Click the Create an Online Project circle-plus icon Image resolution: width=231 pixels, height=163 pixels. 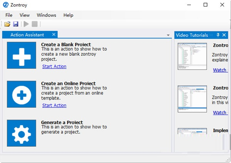pos(22,94)
